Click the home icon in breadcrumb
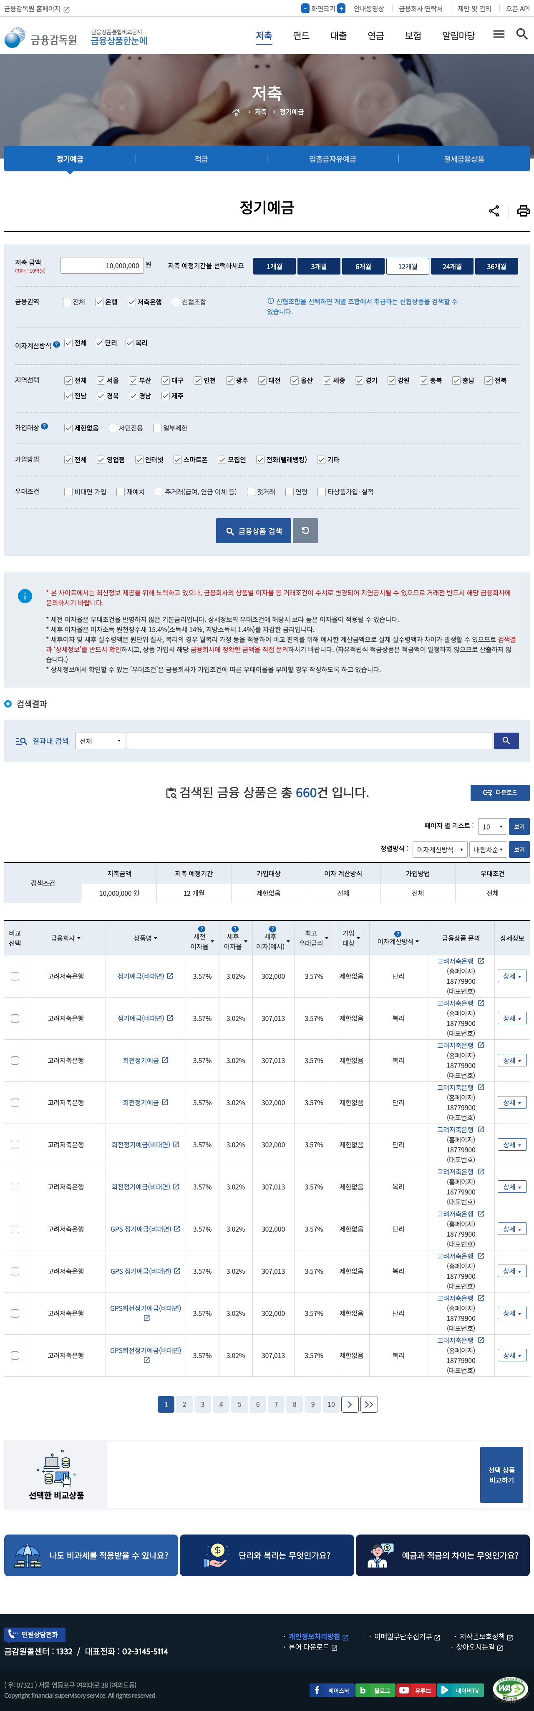 [x=236, y=111]
